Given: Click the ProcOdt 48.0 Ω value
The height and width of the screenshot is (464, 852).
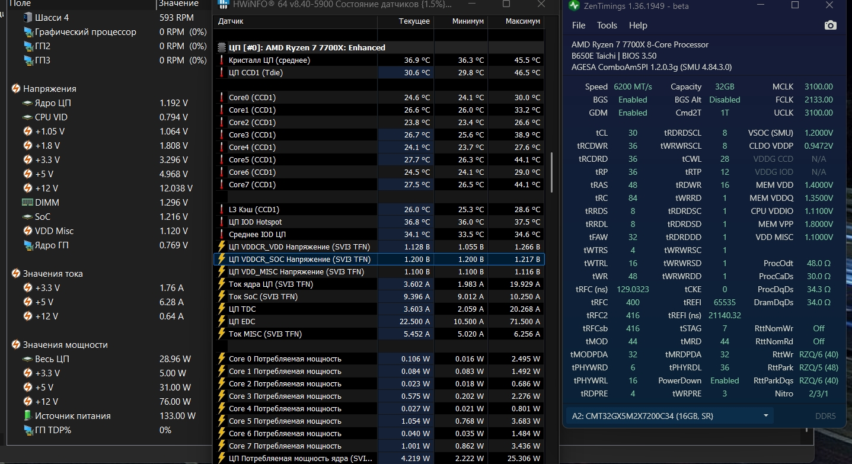Looking at the screenshot, I should point(819,263).
